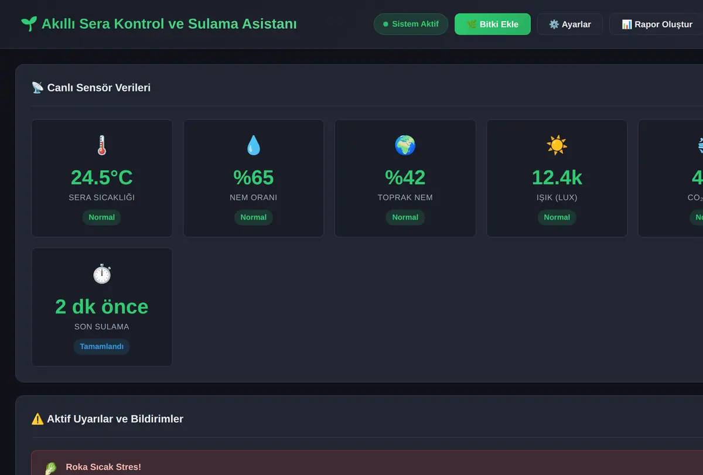The image size is (703, 475).
Task: Click the globe icon for soil moisture
Action: coord(405,145)
